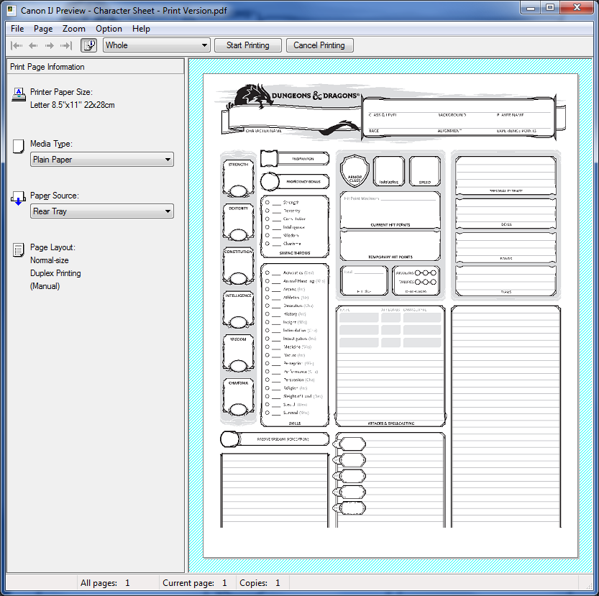Viewport: 599px width, 596px height.
Task: Go to the first page arrow
Action: (x=17, y=45)
